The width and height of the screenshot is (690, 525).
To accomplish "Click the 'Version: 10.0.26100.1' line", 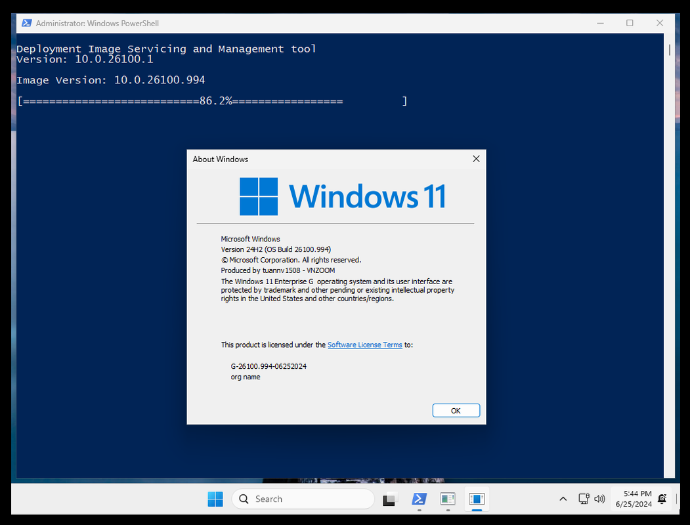I will click(85, 59).
